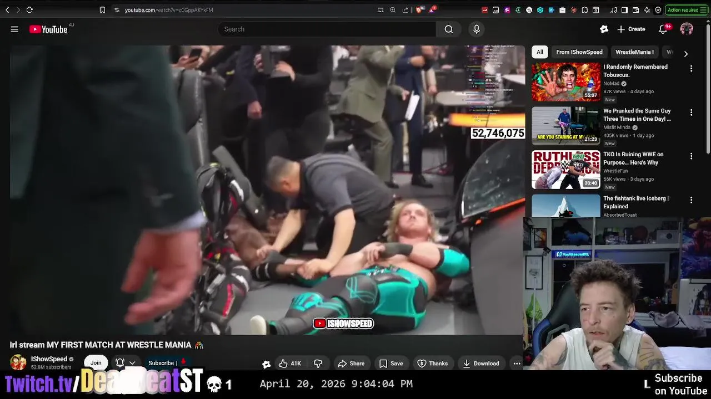Open options for 'TKO Is Ruining WWE' video
Screen dimensions: 711x399
[x=691, y=156]
